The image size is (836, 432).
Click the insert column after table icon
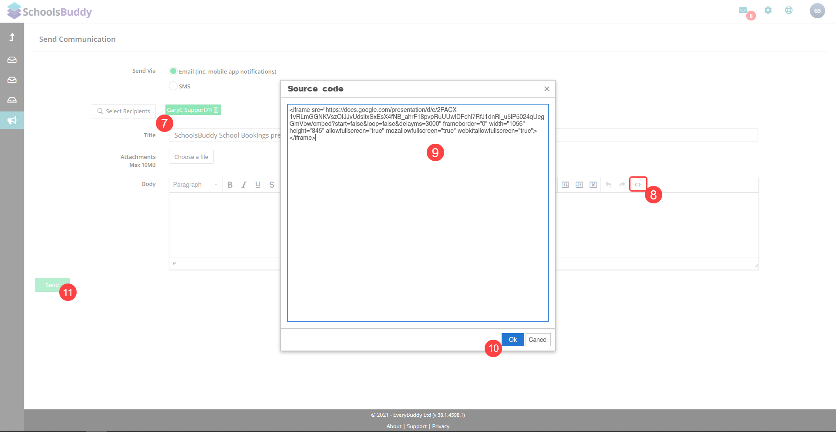tap(579, 185)
